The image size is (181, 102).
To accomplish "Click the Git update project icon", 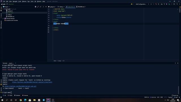I will pos(164,4).
